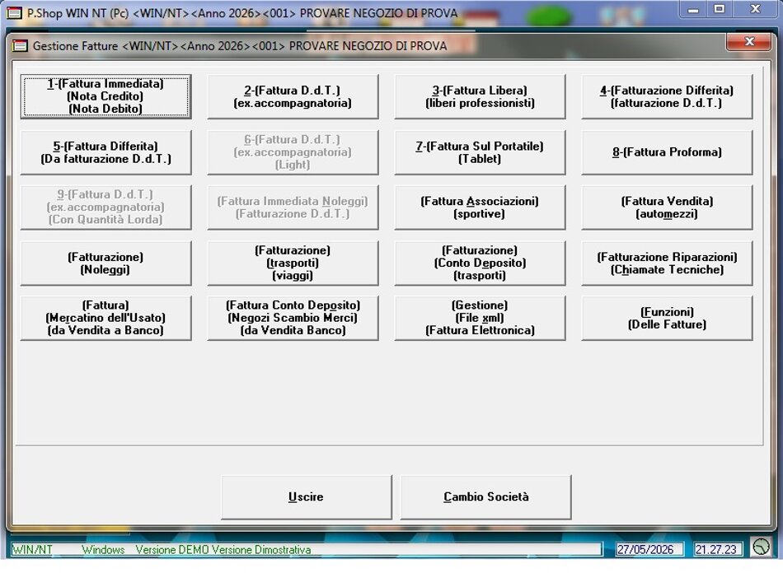Image resolution: width=783 pixels, height=573 pixels.
Task: Click Versione DEMO Versione Dimostrativa status text
Action: [x=223, y=550]
